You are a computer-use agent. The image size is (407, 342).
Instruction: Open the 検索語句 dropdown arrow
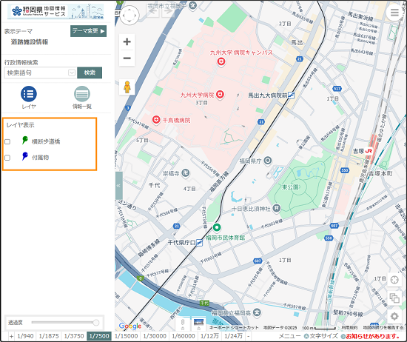coord(72,73)
